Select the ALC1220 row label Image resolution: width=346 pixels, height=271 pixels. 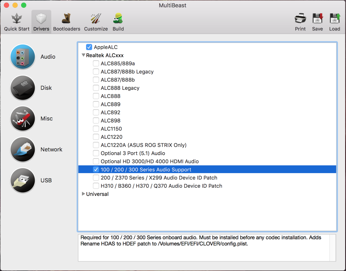pos(111,137)
